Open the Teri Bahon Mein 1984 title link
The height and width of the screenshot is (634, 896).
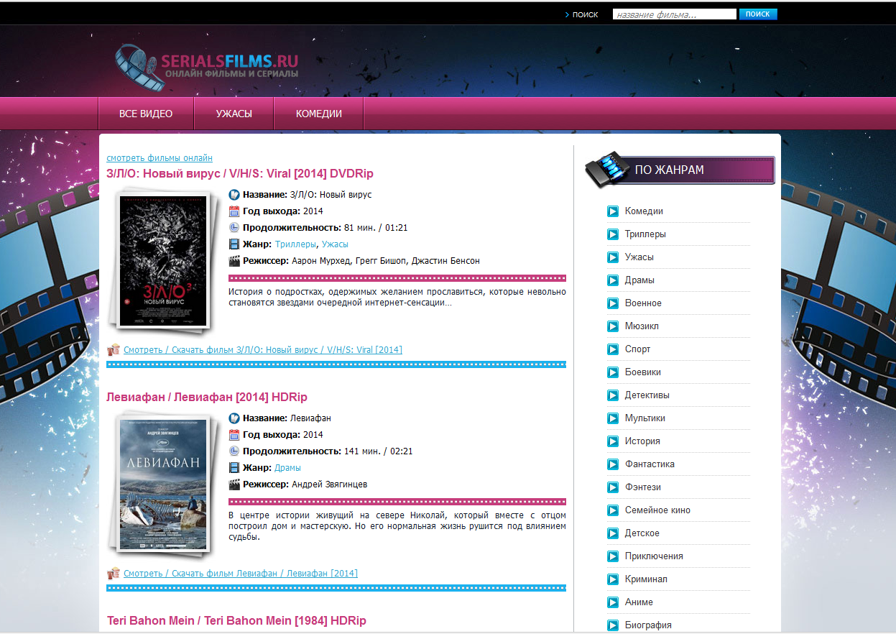(x=236, y=621)
